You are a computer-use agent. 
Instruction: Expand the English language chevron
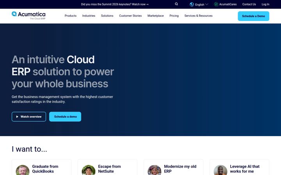point(206,4)
